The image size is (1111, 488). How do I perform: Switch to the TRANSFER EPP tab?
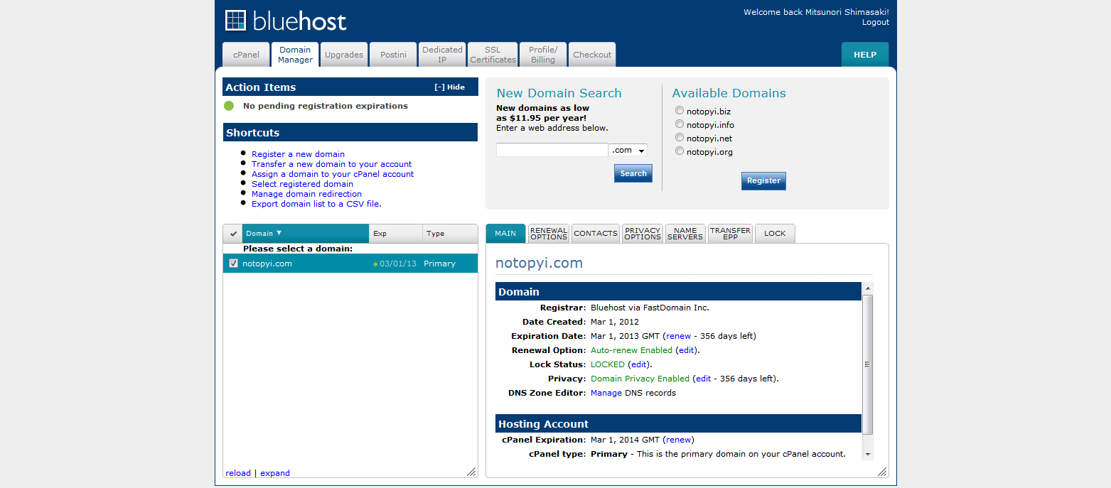[x=730, y=234]
